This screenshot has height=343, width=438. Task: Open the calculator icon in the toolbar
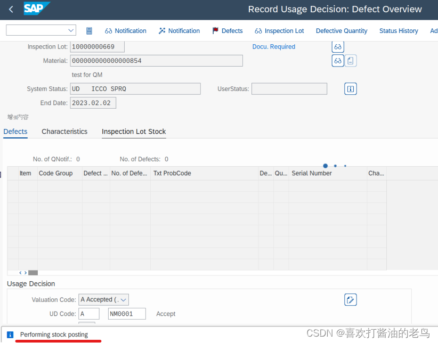tap(89, 30)
